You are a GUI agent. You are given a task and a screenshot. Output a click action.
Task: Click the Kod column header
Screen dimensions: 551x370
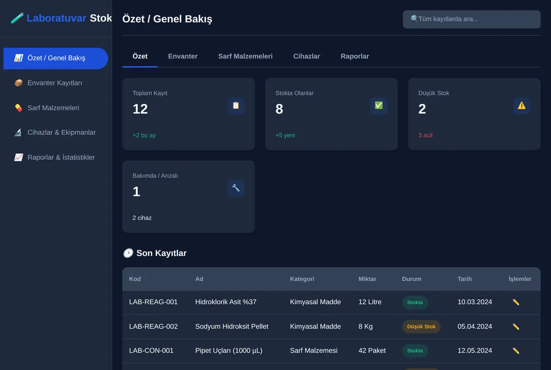coord(135,279)
